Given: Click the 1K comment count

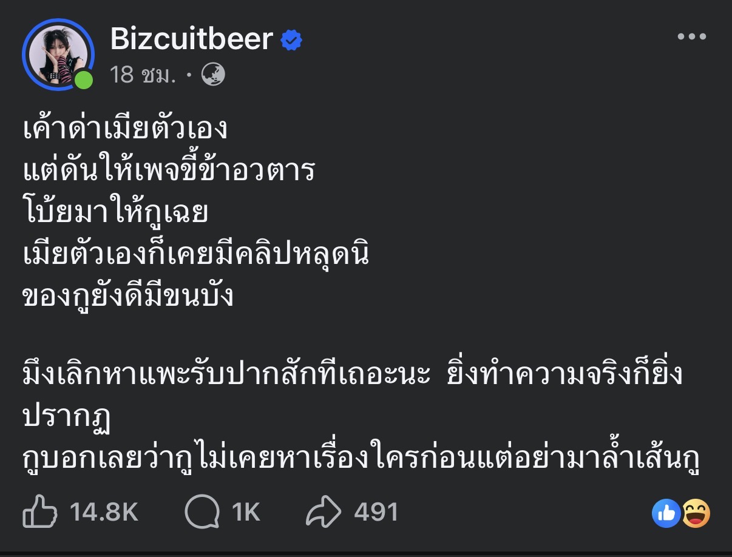Looking at the screenshot, I should coord(246,513).
